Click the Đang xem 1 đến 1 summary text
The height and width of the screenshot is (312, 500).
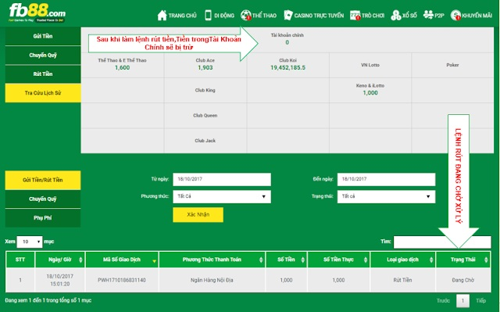point(48,300)
